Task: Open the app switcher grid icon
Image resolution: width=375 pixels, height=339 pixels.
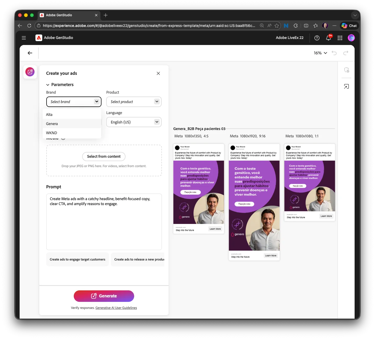Action: pos(340,38)
